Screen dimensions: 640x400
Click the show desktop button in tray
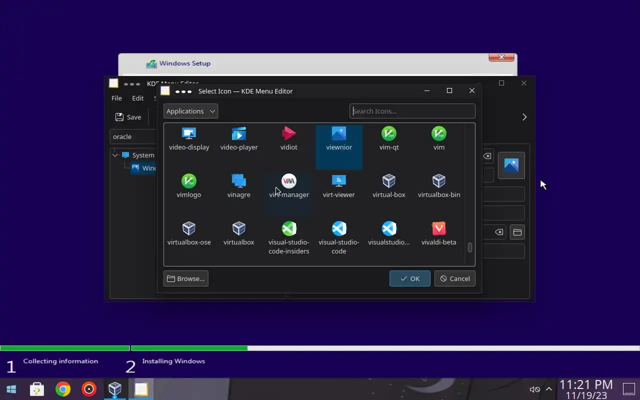(x=628, y=389)
